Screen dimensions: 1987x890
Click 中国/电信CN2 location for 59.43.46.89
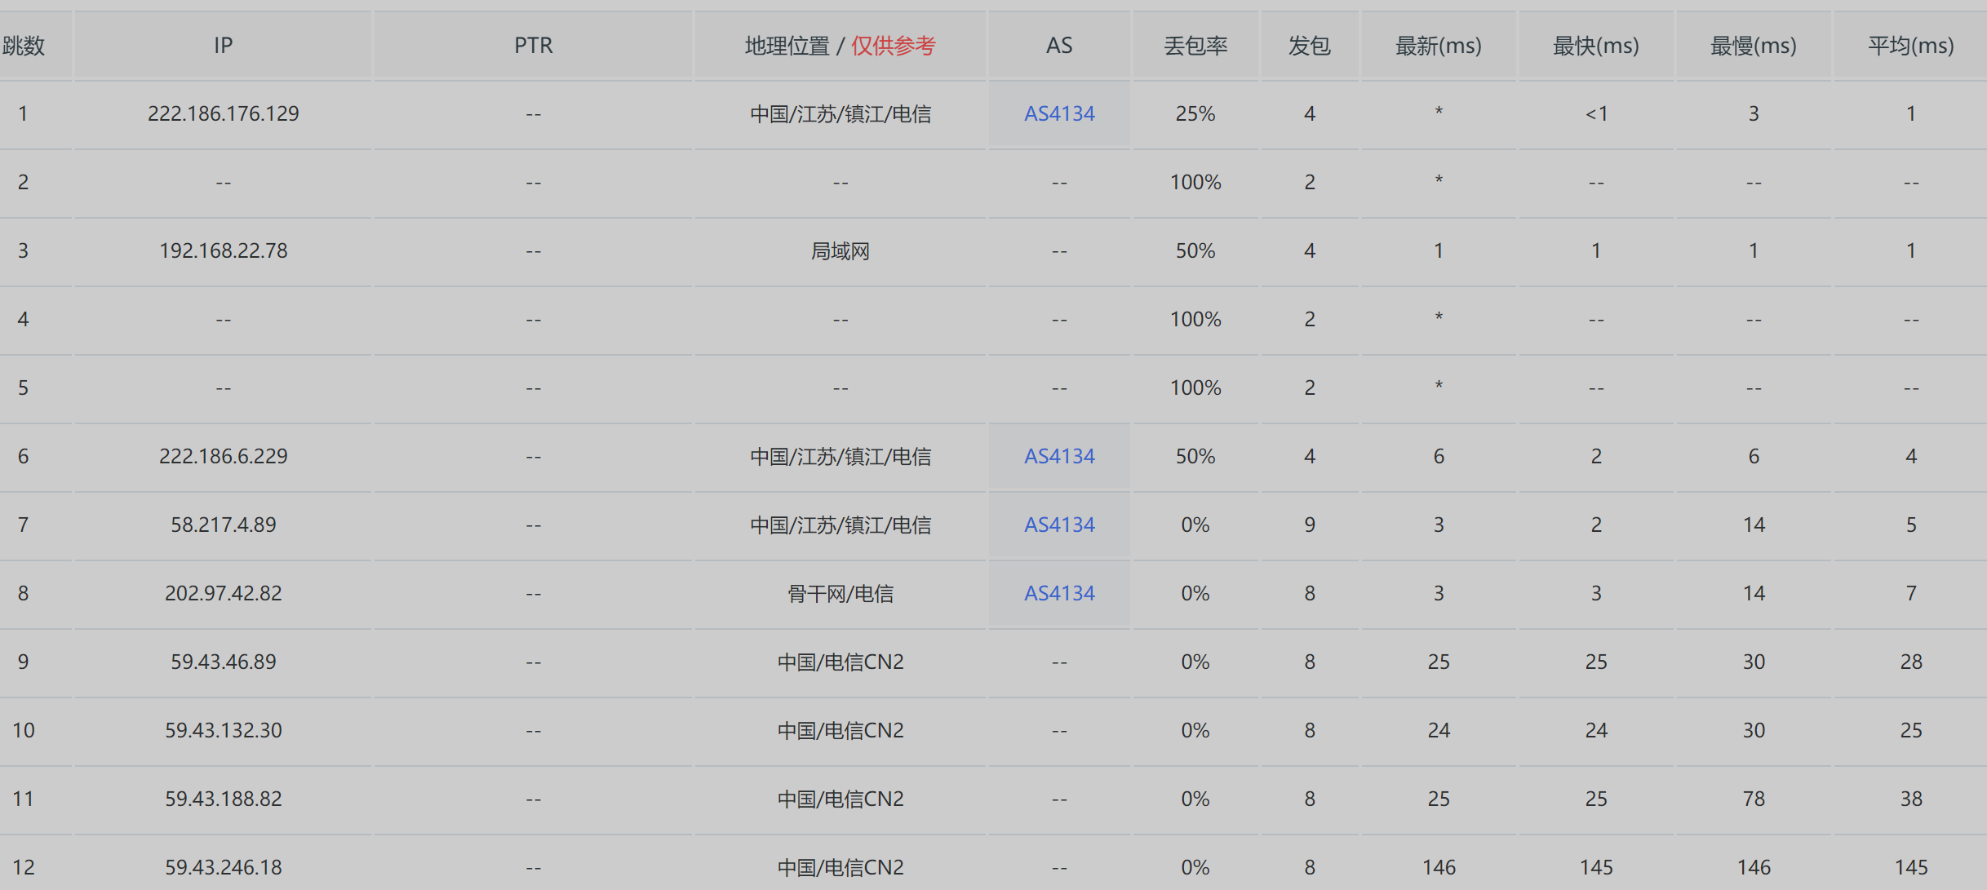tap(840, 662)
